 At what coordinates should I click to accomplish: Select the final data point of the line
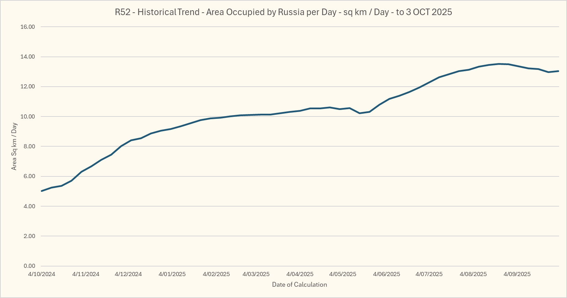click(x=558, y=71)
